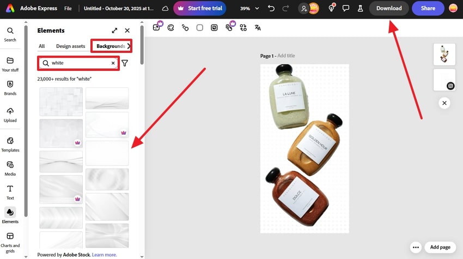Screen dimensions: 463x259
Task: Open the Templates panel
Action: coord(10,144)
